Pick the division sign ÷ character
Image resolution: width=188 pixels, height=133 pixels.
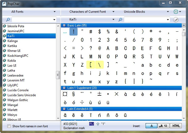pyautogui.click(x=82, y=103)
